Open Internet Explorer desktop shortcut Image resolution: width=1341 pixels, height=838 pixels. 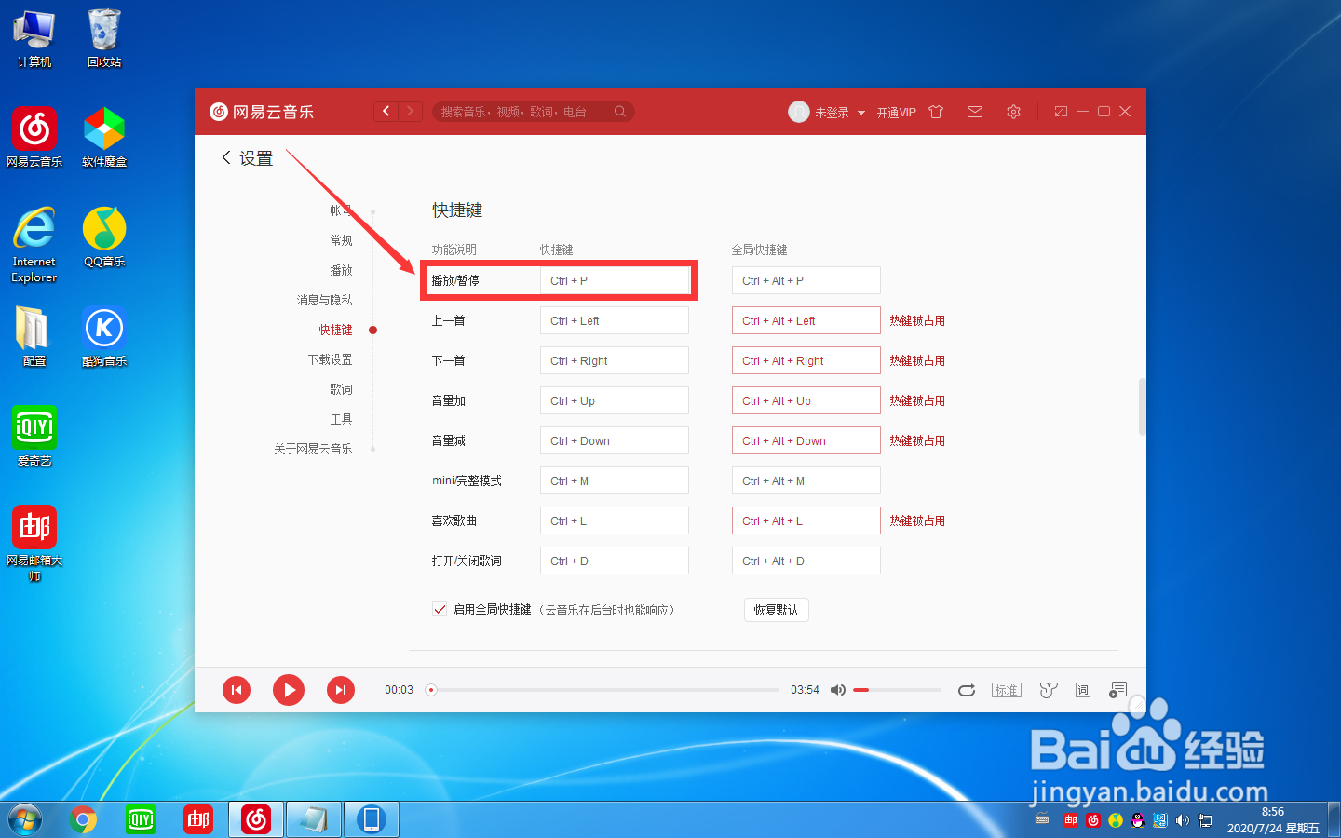pos(34,245)
